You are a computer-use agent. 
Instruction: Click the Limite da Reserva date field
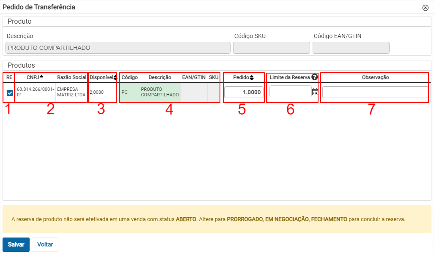tap(291, 91)
